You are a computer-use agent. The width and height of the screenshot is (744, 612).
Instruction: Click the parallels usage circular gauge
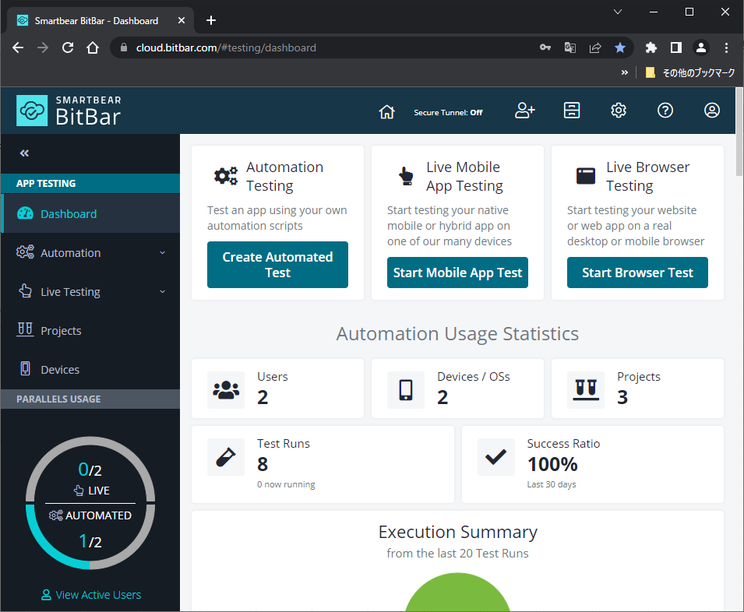point(90,503)
